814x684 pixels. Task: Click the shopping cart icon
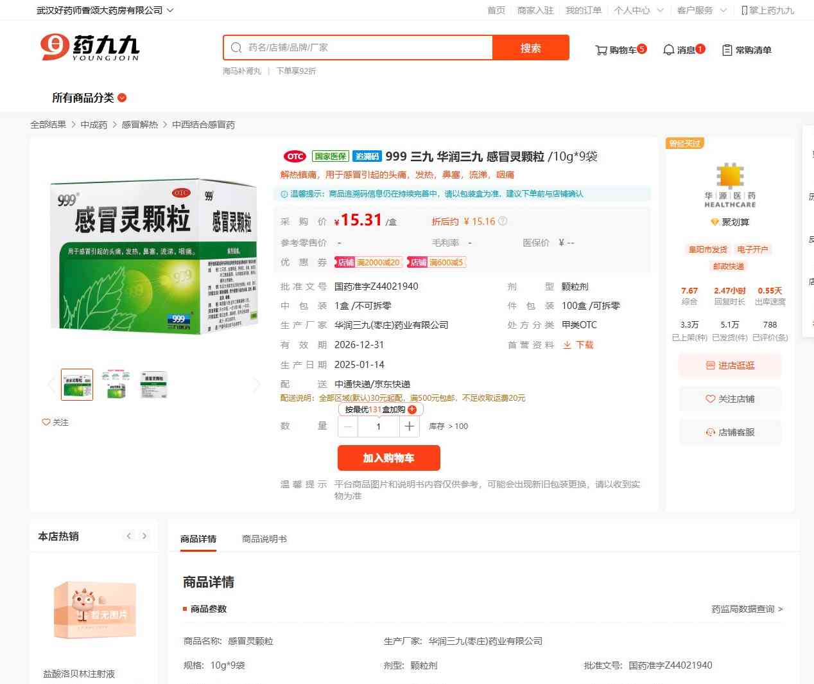click(x=601, y=50)
